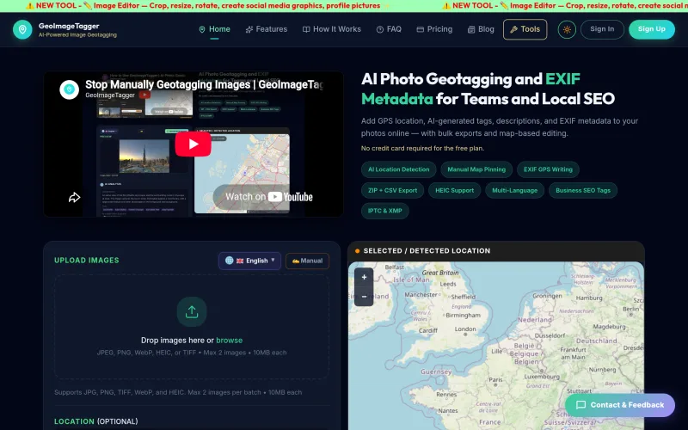The image size is (688, 430).
Task: Click Paris on the map
Action: click(495, 380)
